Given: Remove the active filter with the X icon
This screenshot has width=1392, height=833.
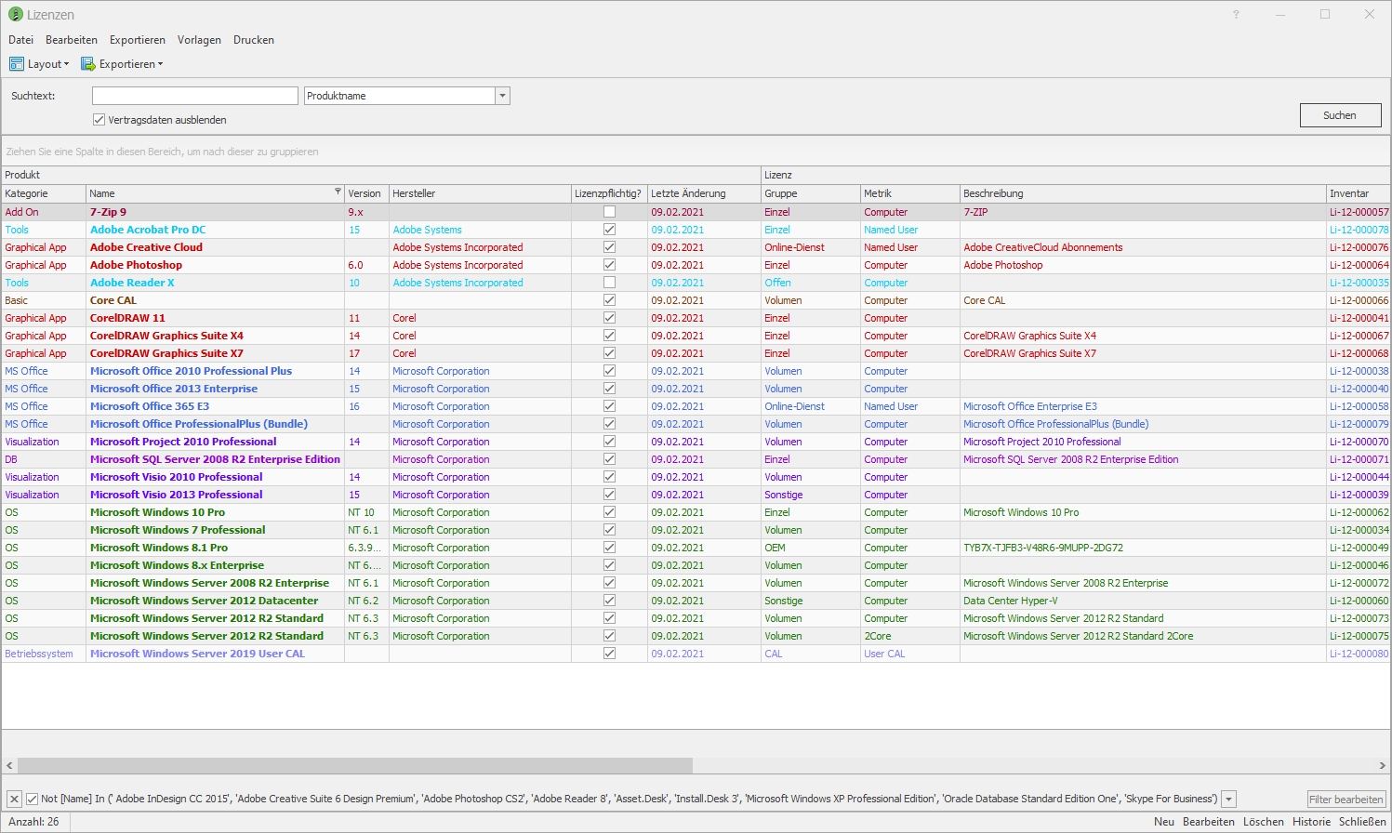Looking at the screenshot, I should (x=15, y=799).
